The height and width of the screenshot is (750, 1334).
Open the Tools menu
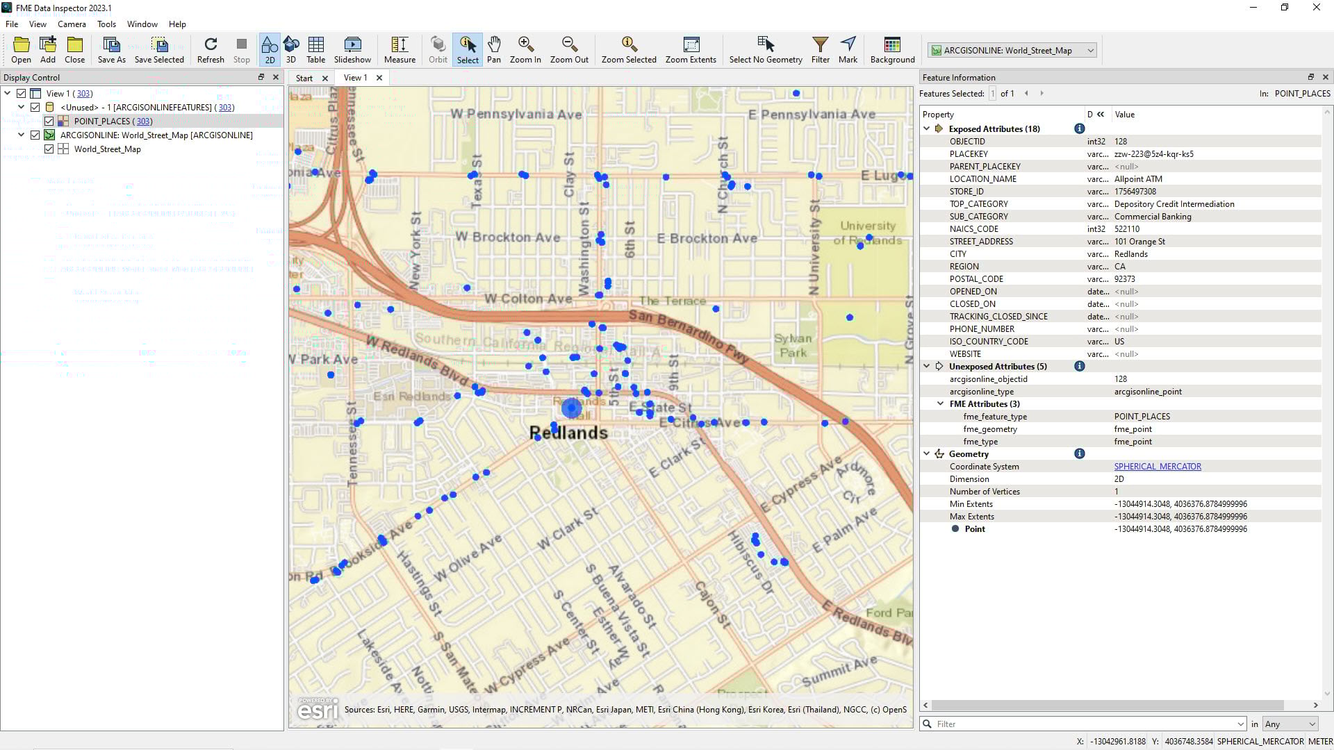click(106, 24)
